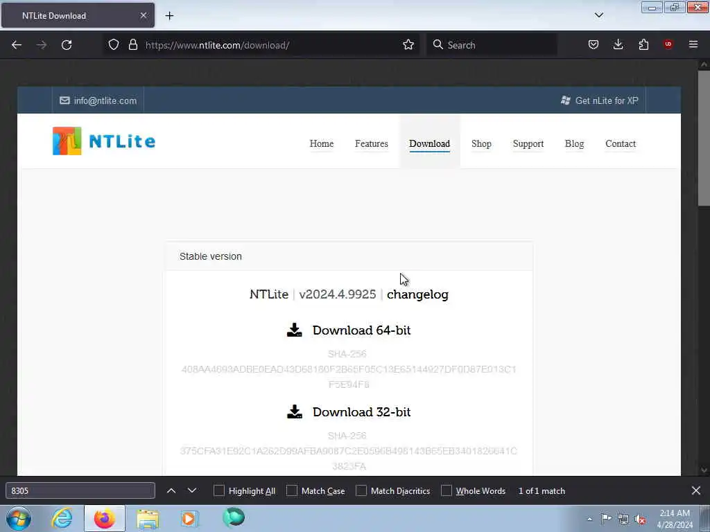The width and height of the screenshot is (710, 532).
Task: Click the browser Search box
Action: pos(492,45)
